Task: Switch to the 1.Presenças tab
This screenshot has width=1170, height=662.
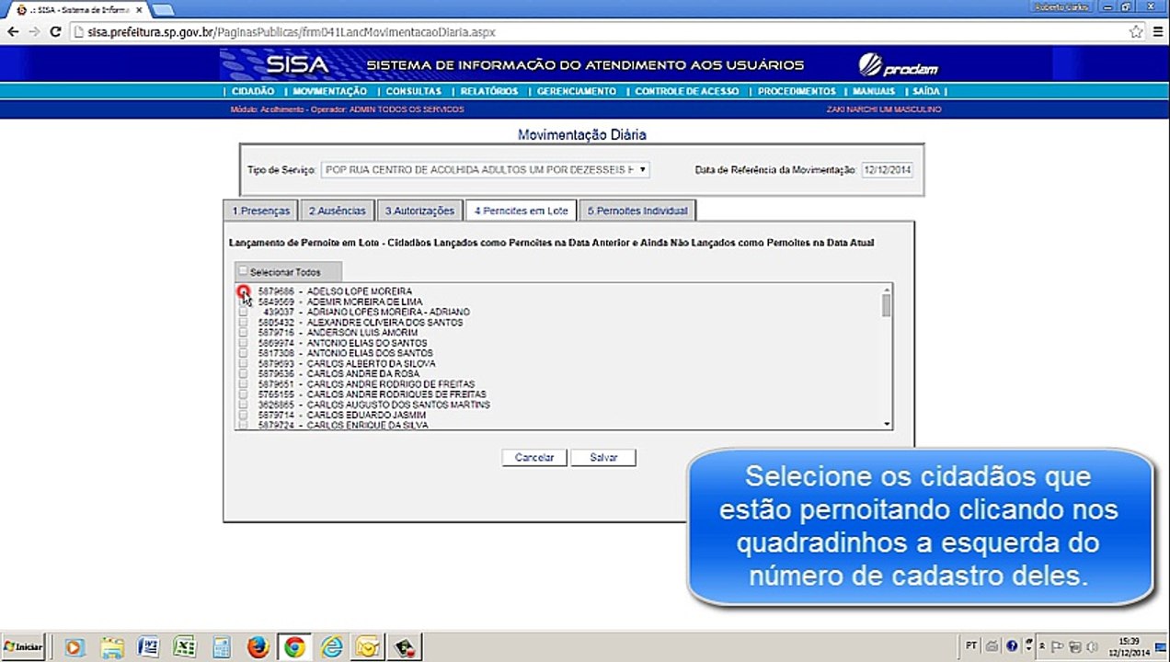Action: (260, 211)
